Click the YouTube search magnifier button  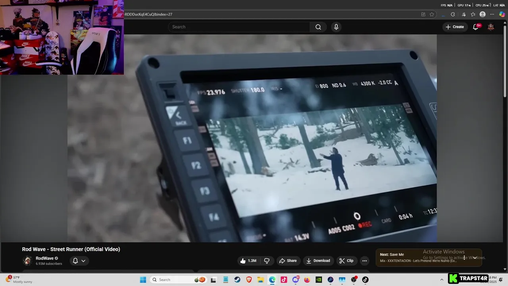(x=318, y=27)
